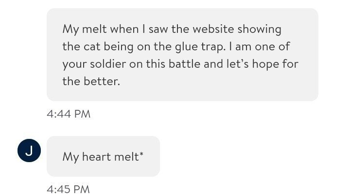Click the 4:45 PM timestamp

tap(69, 189)
